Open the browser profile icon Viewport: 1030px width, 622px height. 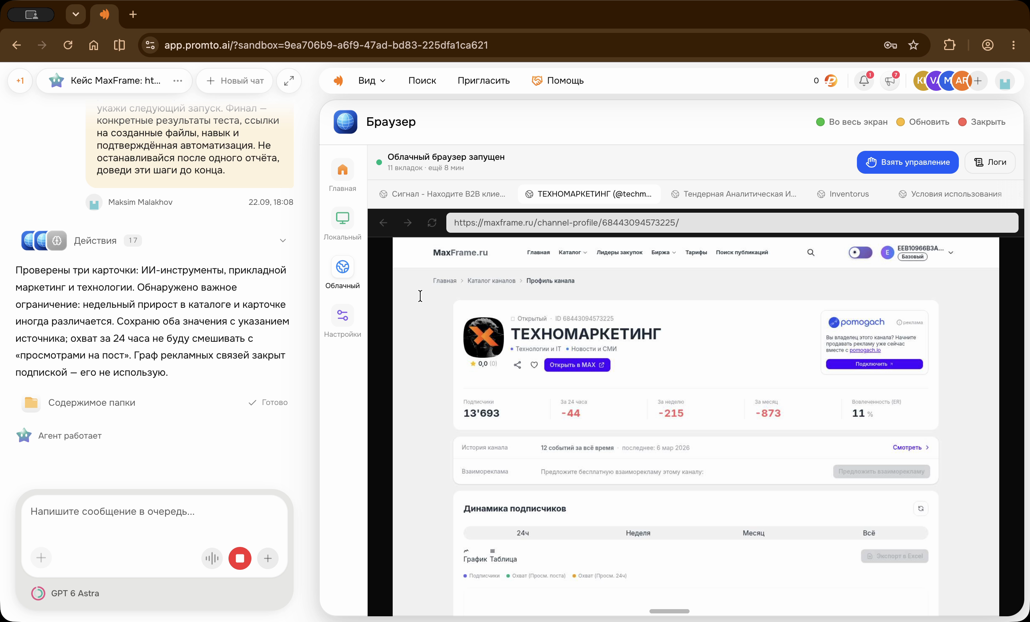coord(988,45)
